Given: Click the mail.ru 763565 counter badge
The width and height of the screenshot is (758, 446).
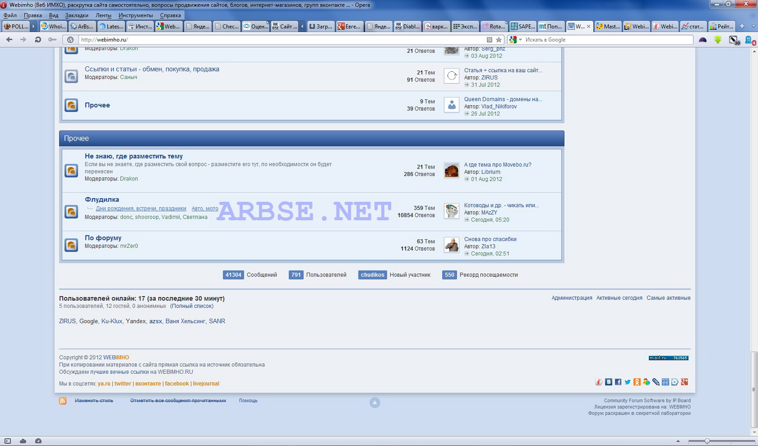Looking at the screenshot, I should tap(668, 358).
